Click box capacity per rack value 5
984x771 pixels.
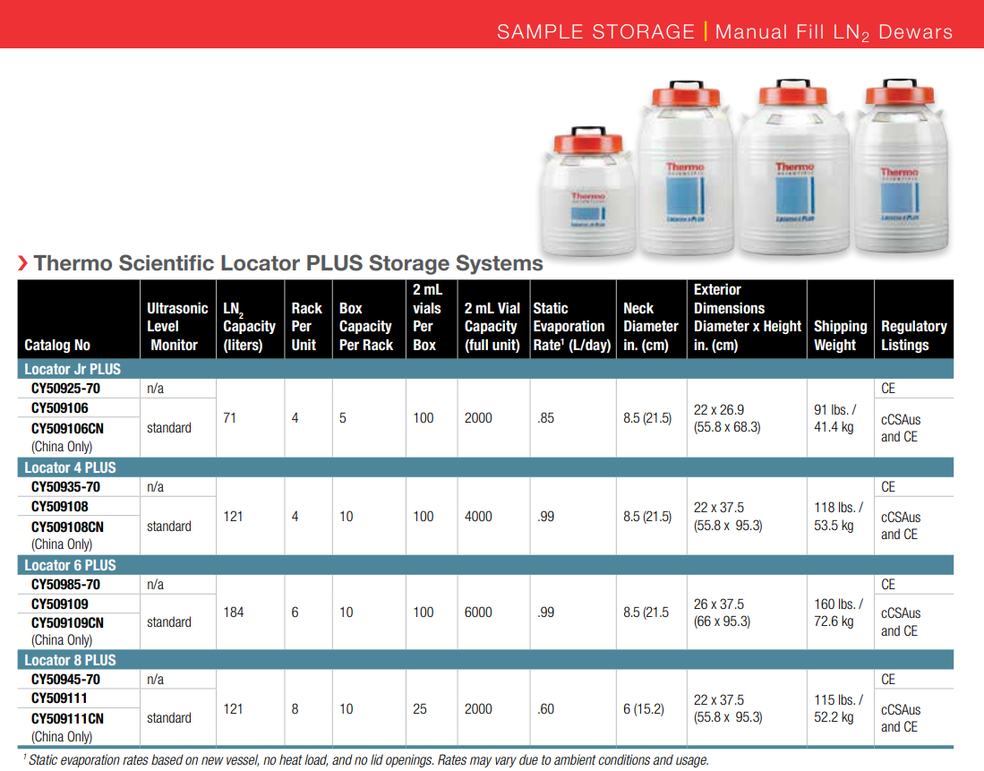pos(343,417)
